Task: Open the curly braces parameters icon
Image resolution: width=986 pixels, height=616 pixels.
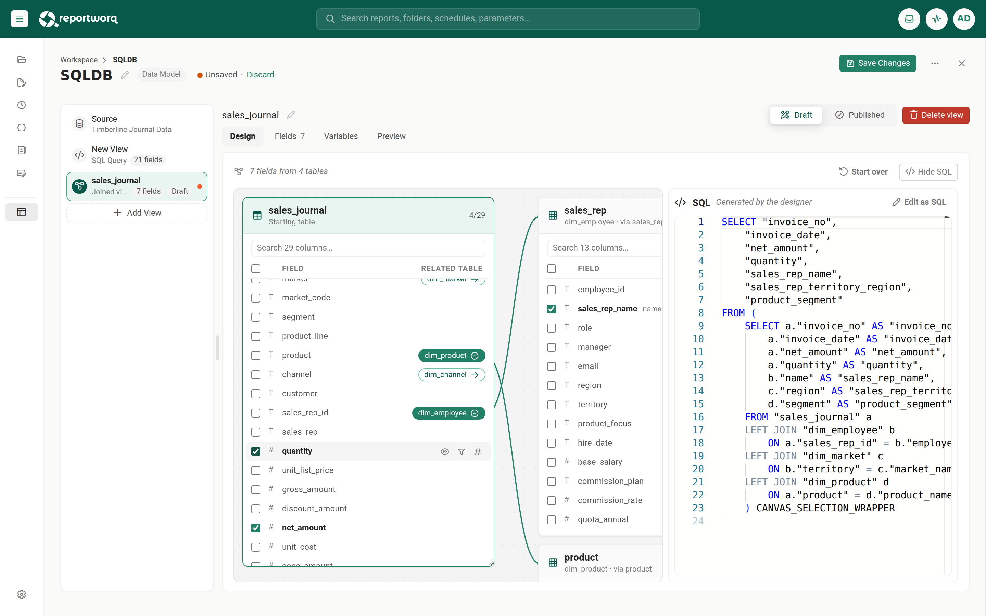Action: click(22, 128)
